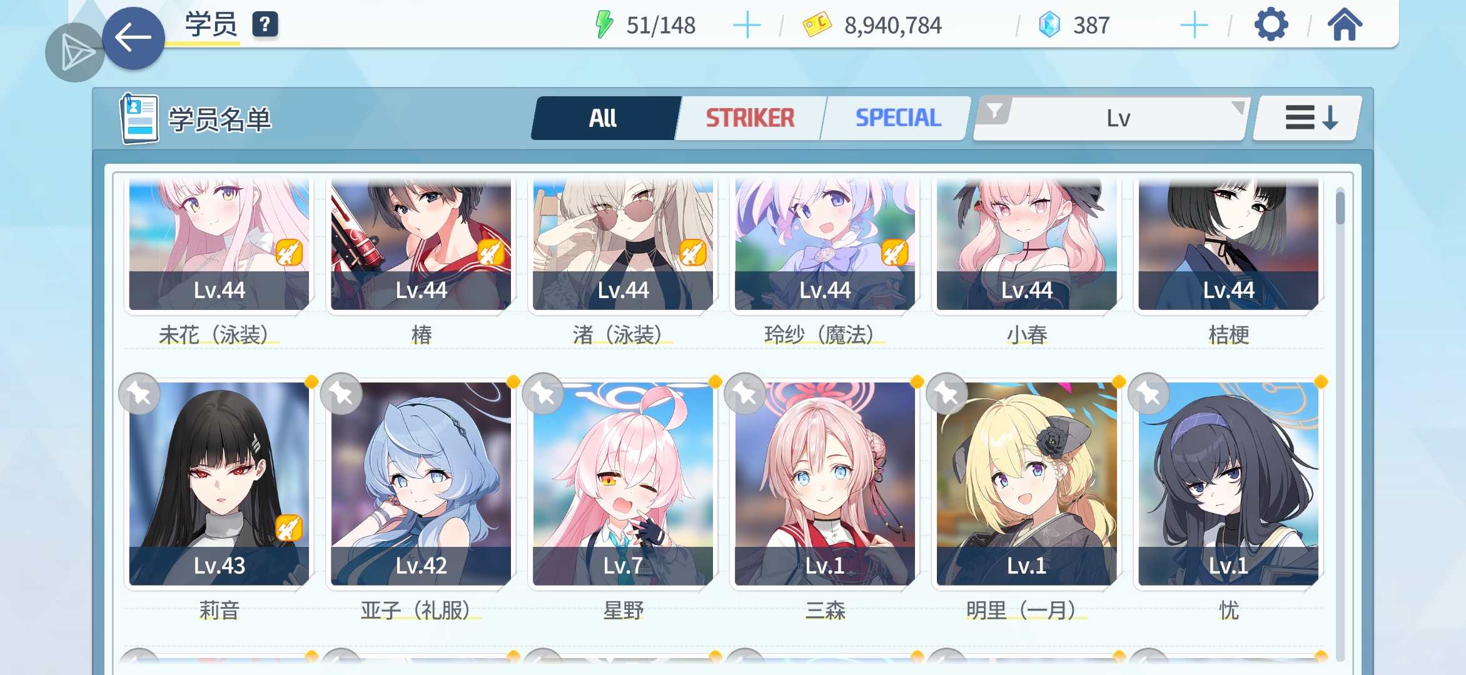This screenshot has height=675, width=1466.
Task: Click the credits card currency icon
Action: click(817, 25)
